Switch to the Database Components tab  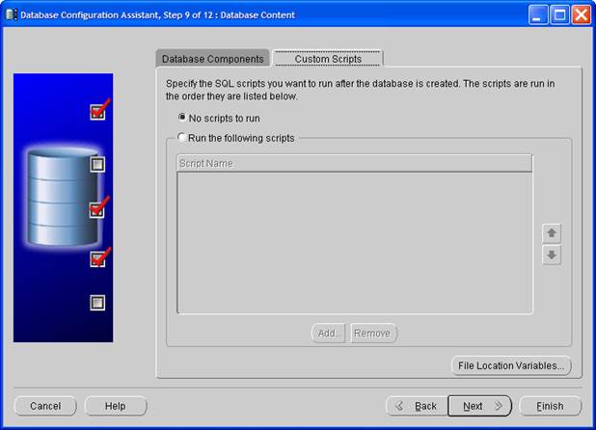coord(213,59)
